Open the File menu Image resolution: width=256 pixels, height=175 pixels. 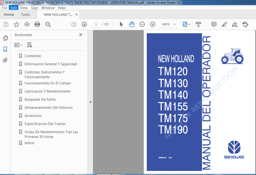[4, 8]
